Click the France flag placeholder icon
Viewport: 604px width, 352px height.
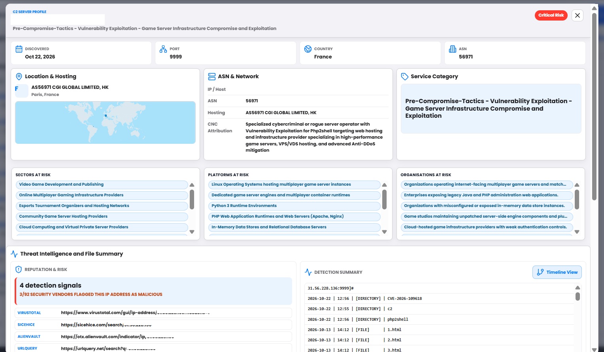pos(22,91)
